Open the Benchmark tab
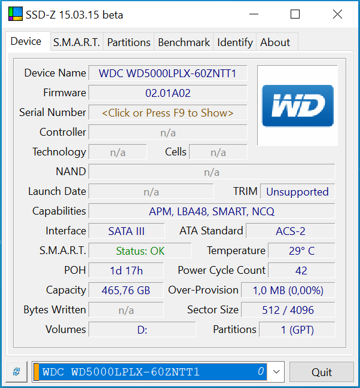Image resolution: width=360 pixels, height=388 pixels. (184, 42)
